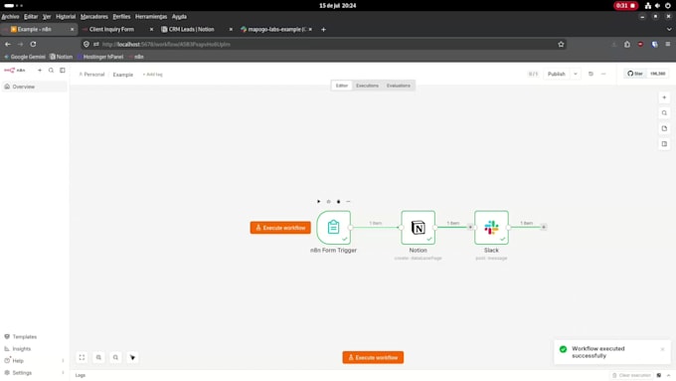Deactivate node via power icon above trigger
Screen dimensions: 676x381
pos(328,202)
